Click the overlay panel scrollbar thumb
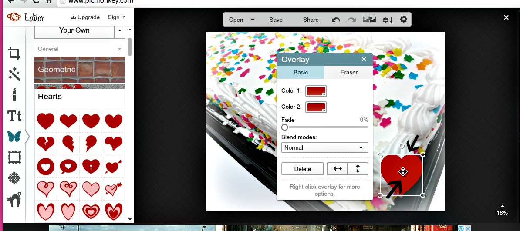Viewport: 520px width, 231px height. click(x=130, y=47)
